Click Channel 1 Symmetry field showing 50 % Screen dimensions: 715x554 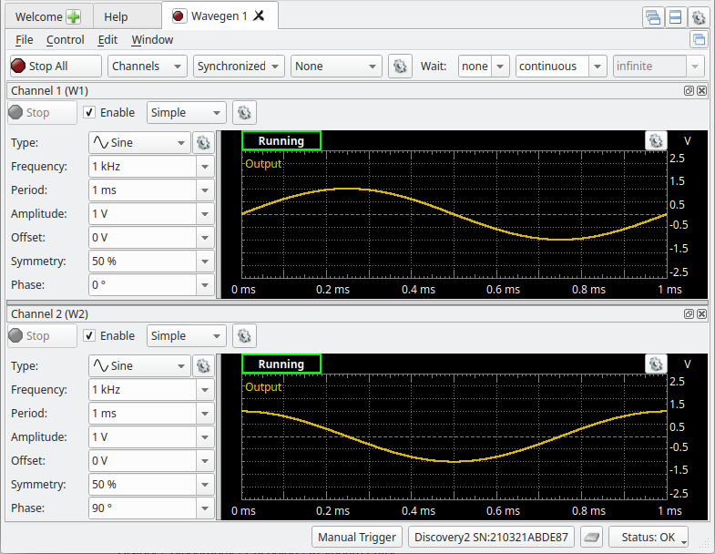click(143, 262)
